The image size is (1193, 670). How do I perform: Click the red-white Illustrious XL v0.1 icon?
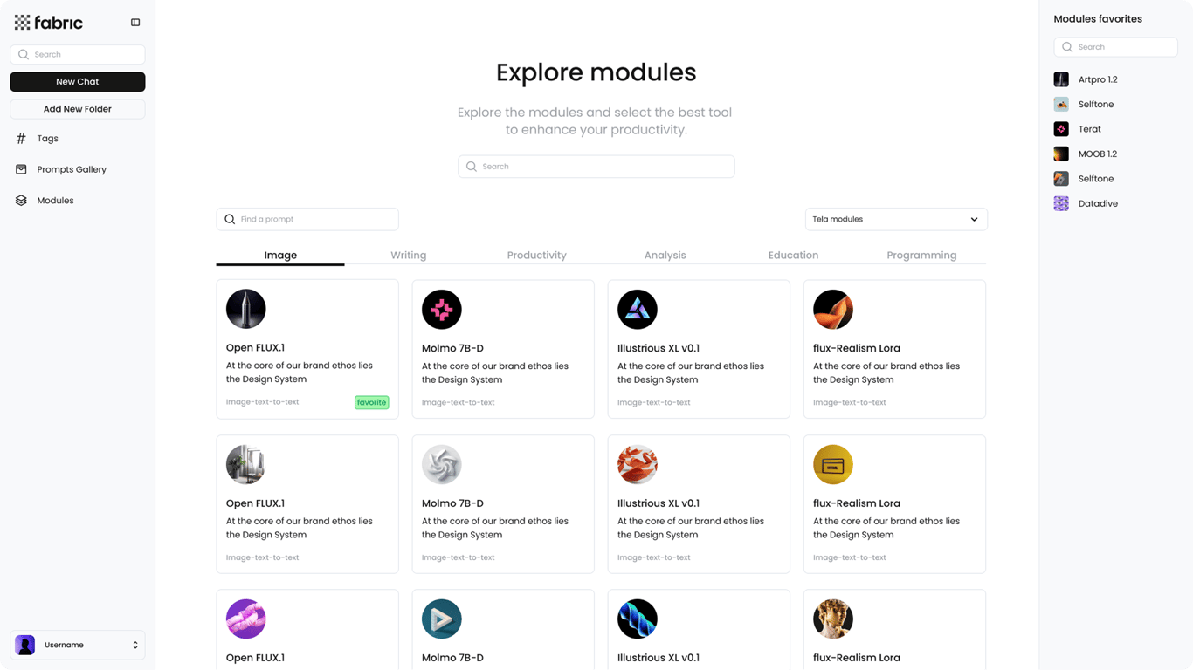[638, 464]
